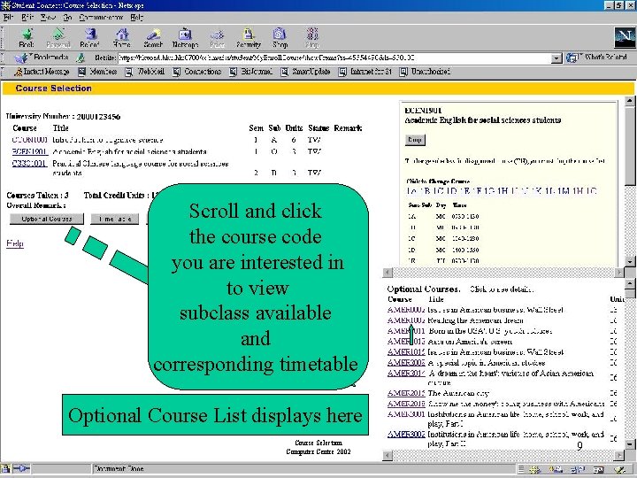Open the Edit menu

pos(27,18)
